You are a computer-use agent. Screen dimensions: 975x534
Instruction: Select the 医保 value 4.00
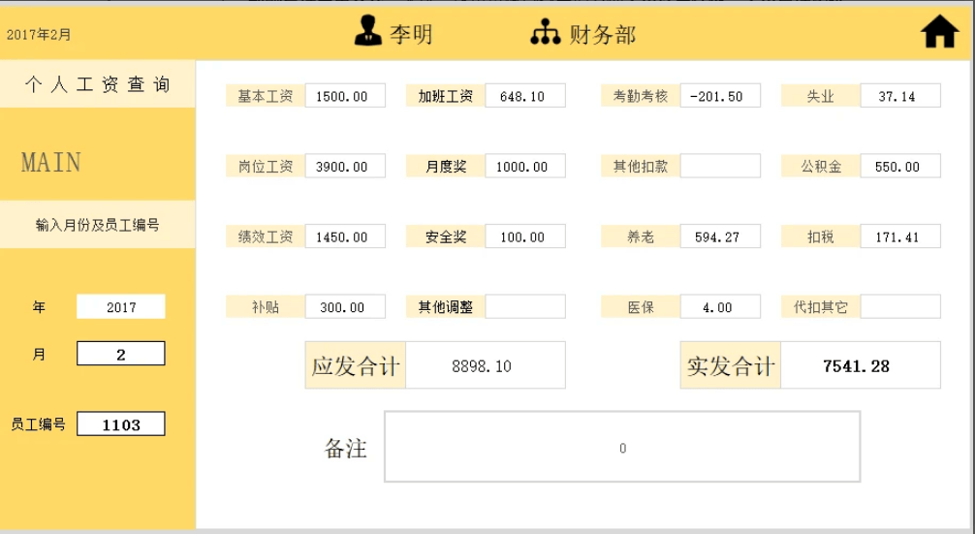721,306
